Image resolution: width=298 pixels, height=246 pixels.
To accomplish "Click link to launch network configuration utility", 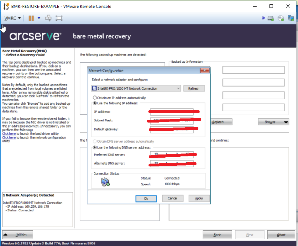I will click(9, 137).
